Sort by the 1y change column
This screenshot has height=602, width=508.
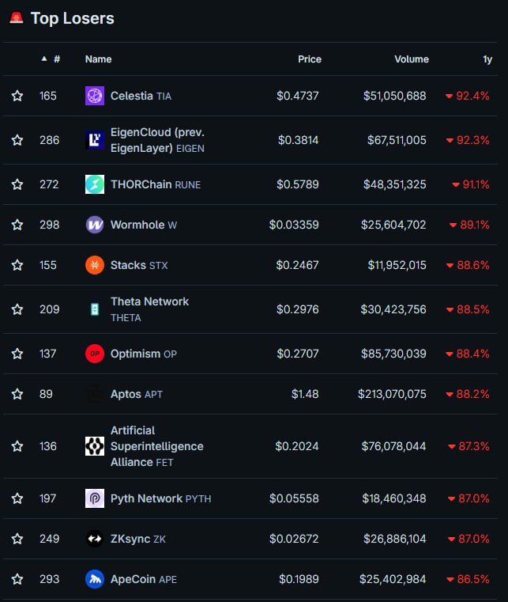487,59
